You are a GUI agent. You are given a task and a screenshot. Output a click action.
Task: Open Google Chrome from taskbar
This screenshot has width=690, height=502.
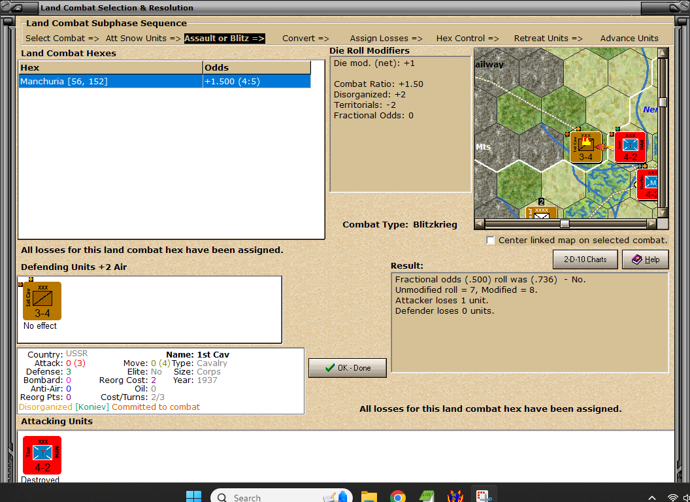coord(397,497)
